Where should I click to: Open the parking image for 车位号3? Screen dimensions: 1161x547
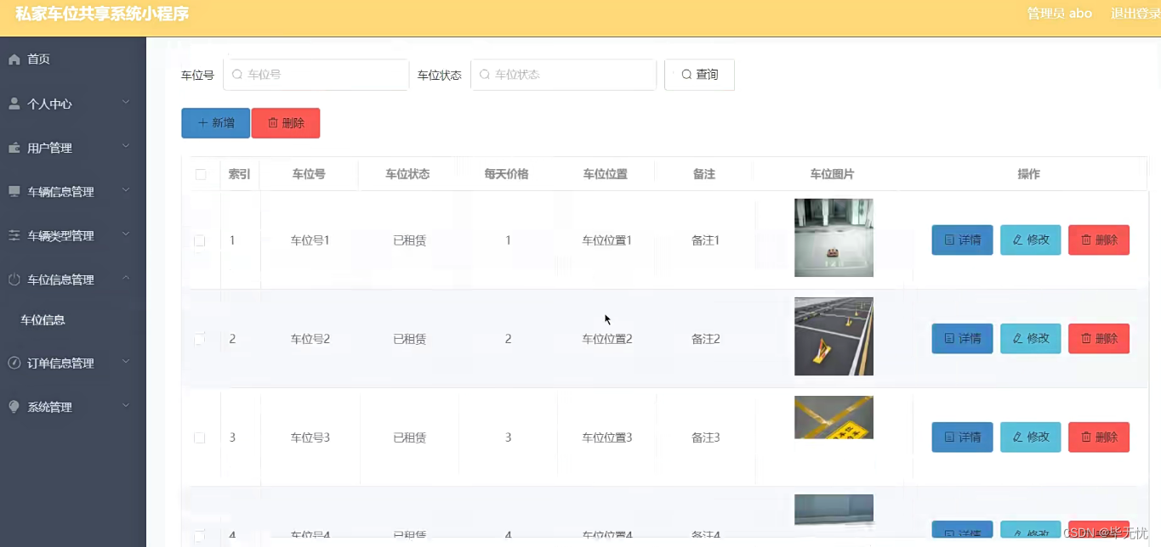coord(834,418)
